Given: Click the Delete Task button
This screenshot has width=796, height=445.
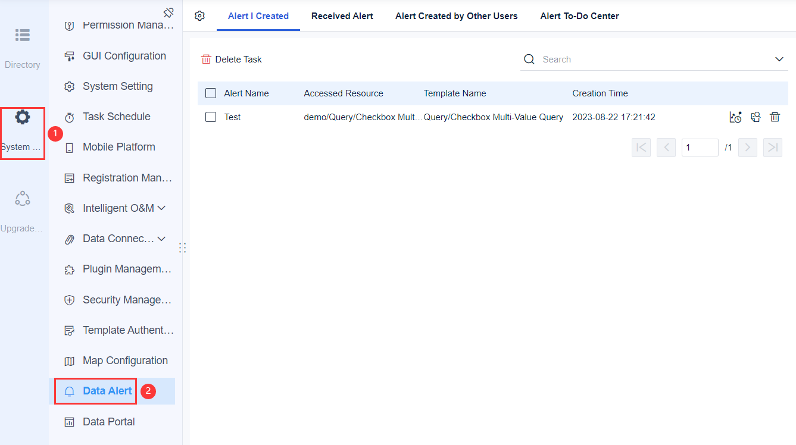Looking at the screenshot, I should (232, 59).
